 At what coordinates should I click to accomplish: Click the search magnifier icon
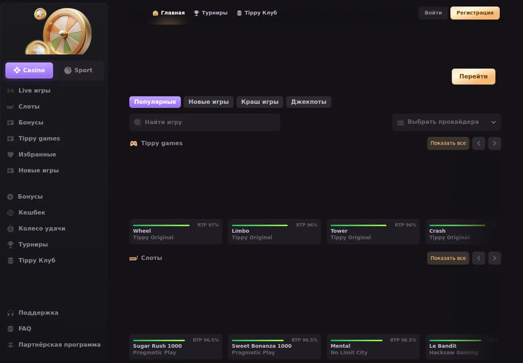click(x=138, y=122)
